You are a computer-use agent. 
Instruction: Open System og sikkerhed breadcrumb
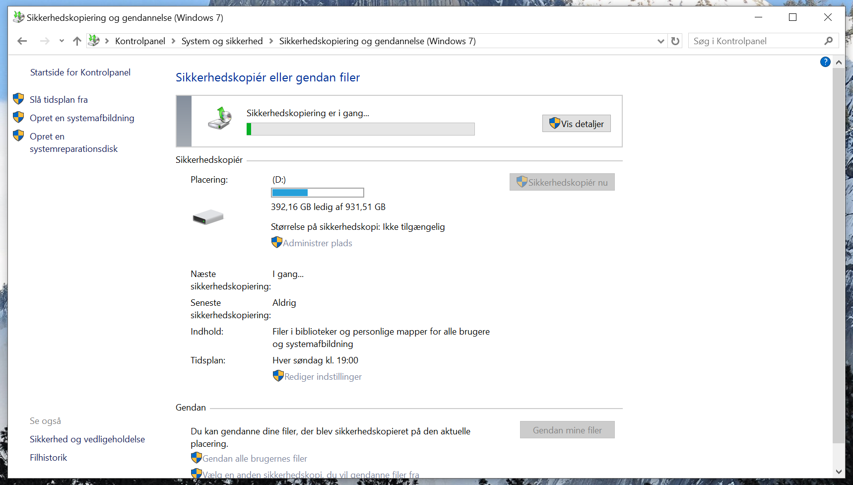click(x=222, y=41)
